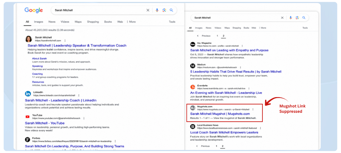Screen dimensions: 341x153
Task: Open Tools in left Google window
Action: 172,22
